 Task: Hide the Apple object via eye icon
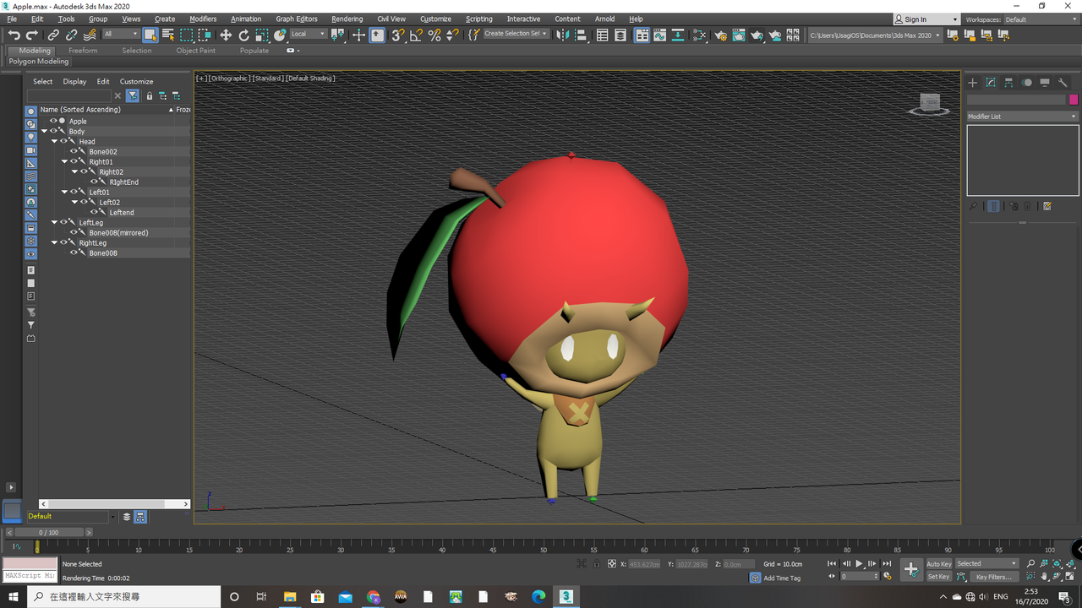[x=53, y=121]
